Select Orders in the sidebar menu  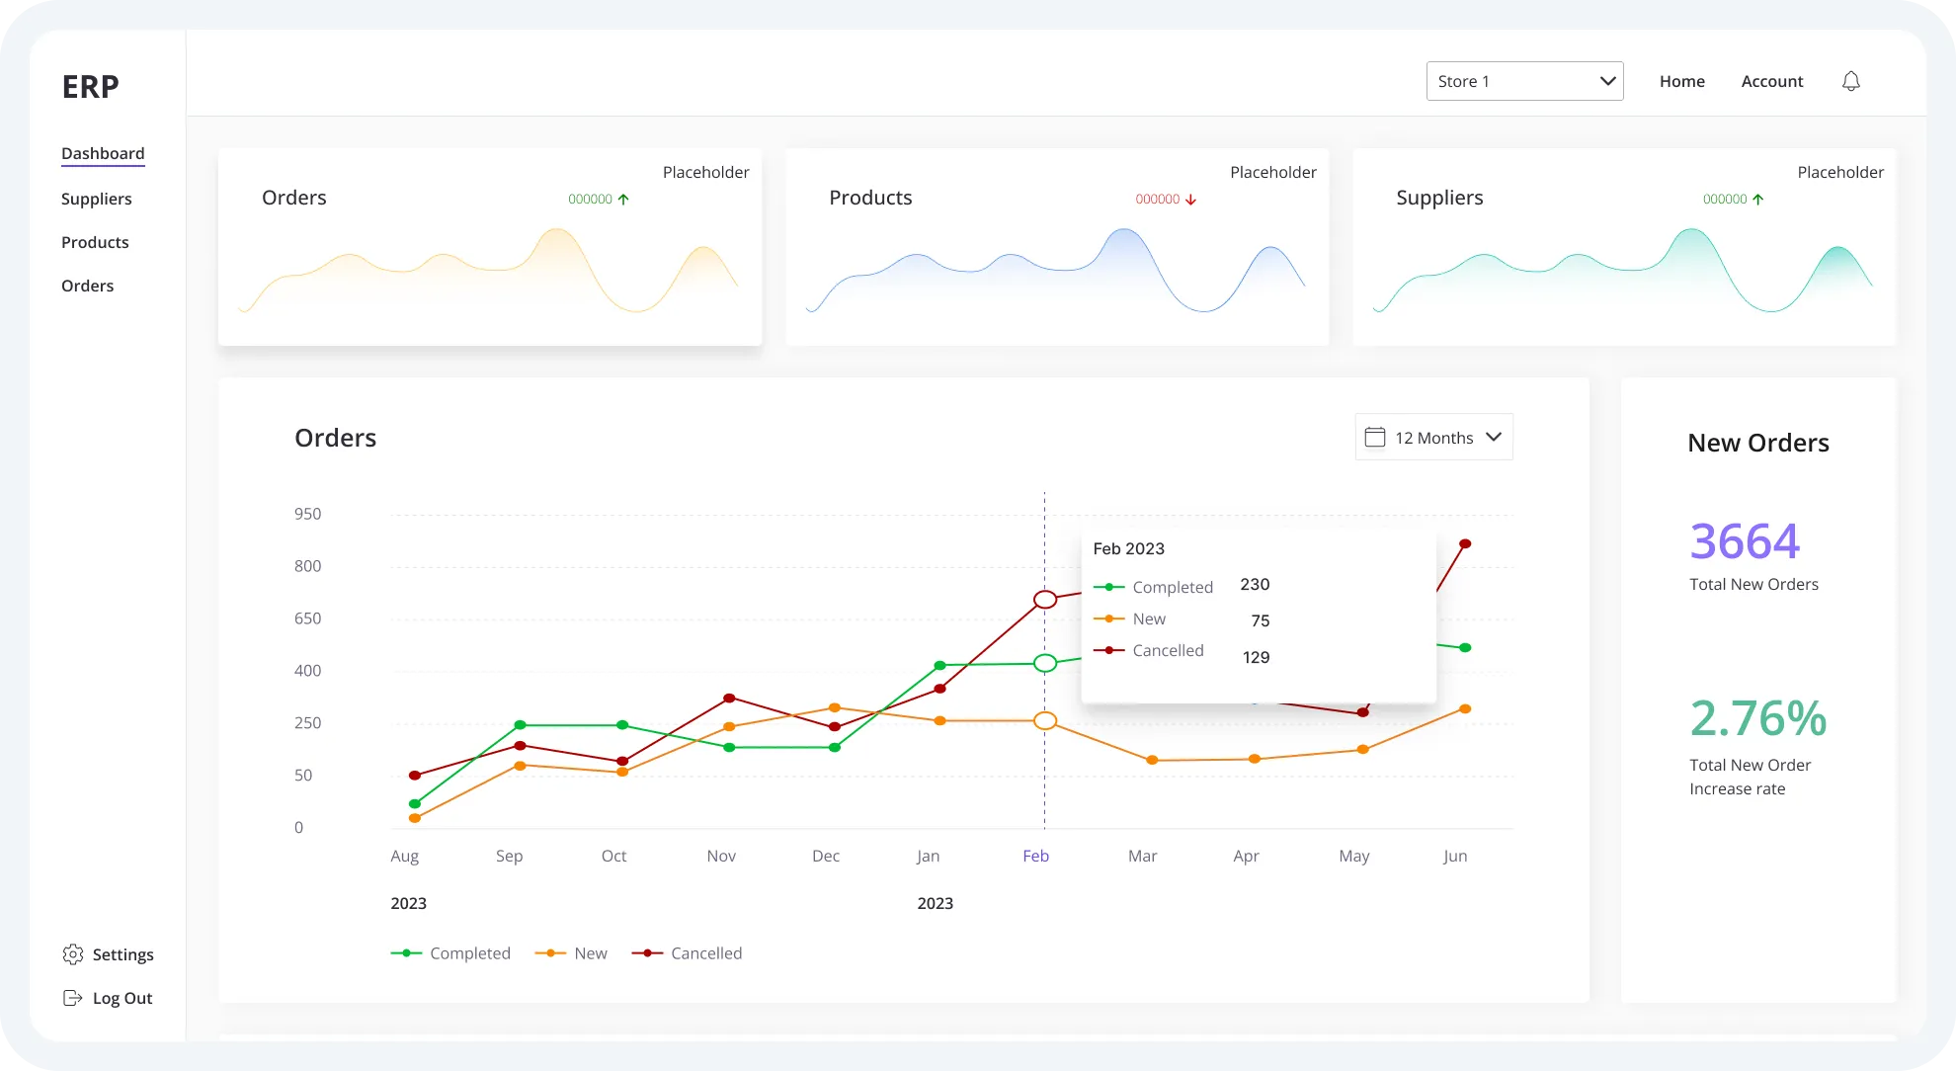pos(87,286)
